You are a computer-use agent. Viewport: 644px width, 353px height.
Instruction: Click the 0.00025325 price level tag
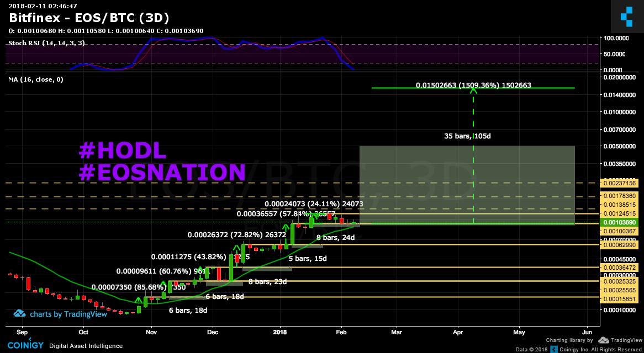point(618,281)
